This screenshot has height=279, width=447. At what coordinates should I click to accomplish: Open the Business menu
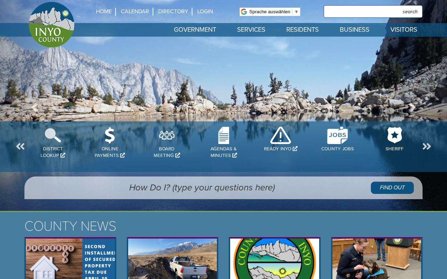point(354,30)
